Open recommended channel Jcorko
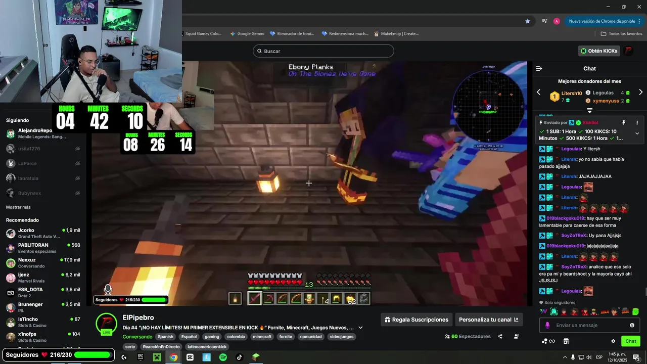Viewport: 647px width, 364px height. (x=43, y=233)
